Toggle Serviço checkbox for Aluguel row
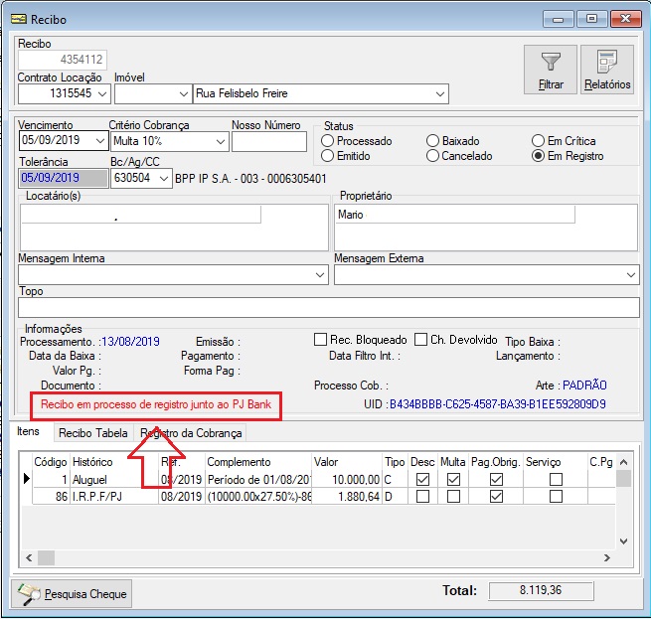 coord(556,480)
